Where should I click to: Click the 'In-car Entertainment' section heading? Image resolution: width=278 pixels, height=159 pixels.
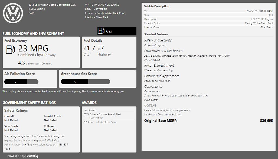(159, 66)
